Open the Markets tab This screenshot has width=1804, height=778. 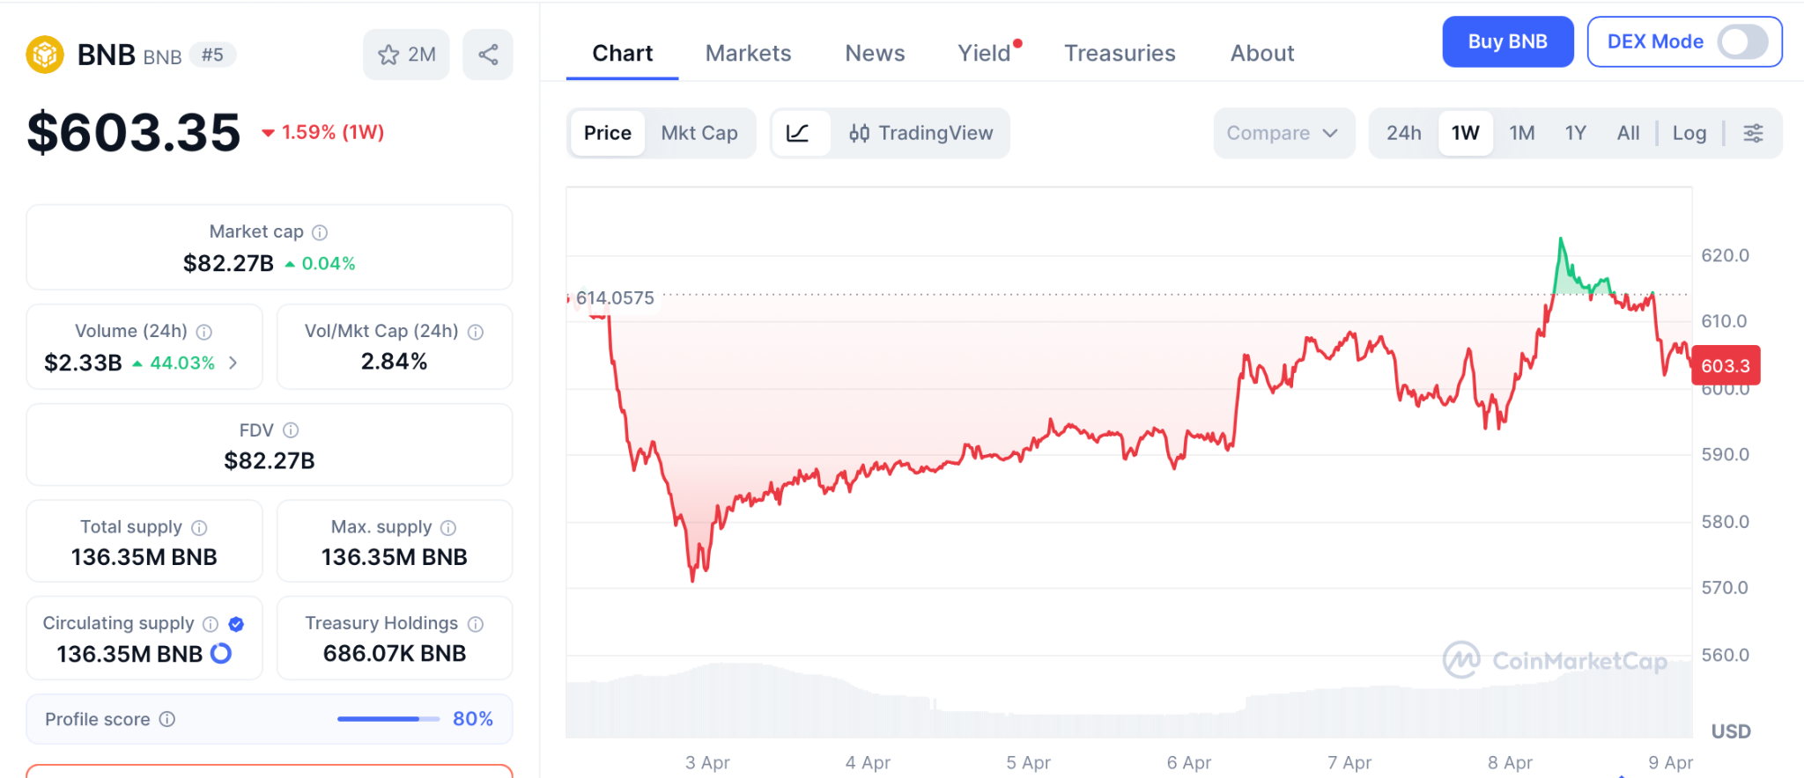click(x=748, y=54)
